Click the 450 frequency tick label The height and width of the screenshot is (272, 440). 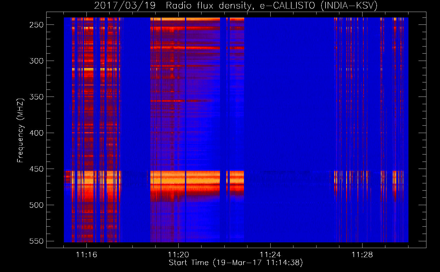click(x=36, y=169)
